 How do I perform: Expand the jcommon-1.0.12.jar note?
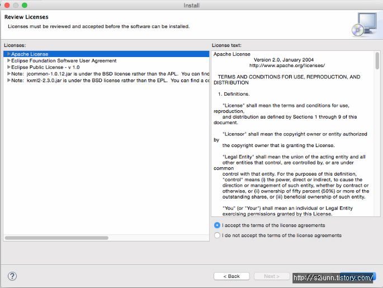click(9, 73)
